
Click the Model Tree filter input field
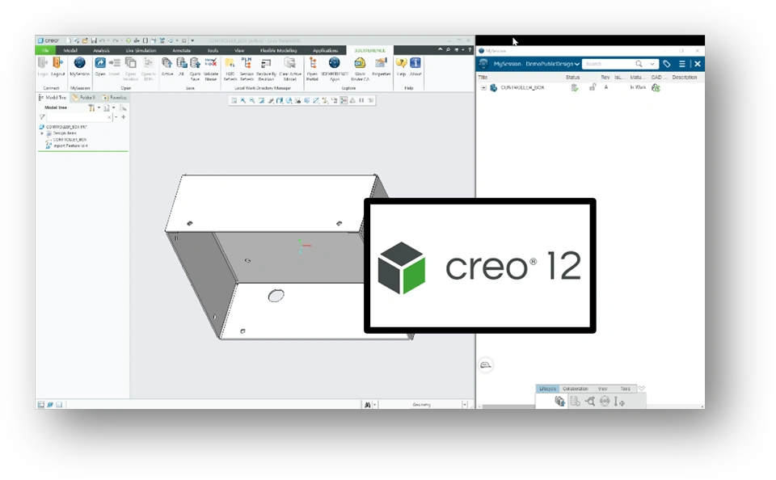click(78, 117)
